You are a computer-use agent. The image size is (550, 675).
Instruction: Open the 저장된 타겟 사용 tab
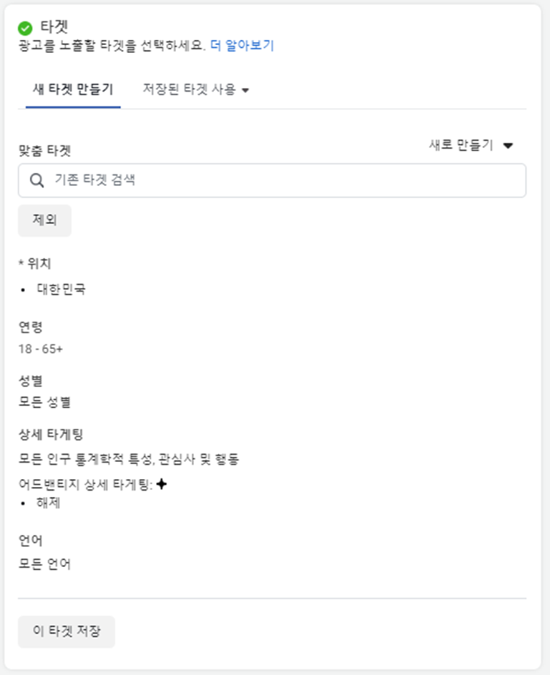196,89
